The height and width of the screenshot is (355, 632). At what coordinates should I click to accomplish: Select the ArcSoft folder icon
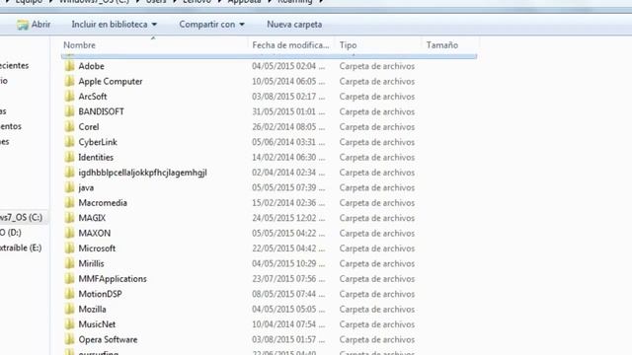click(70, 97)
